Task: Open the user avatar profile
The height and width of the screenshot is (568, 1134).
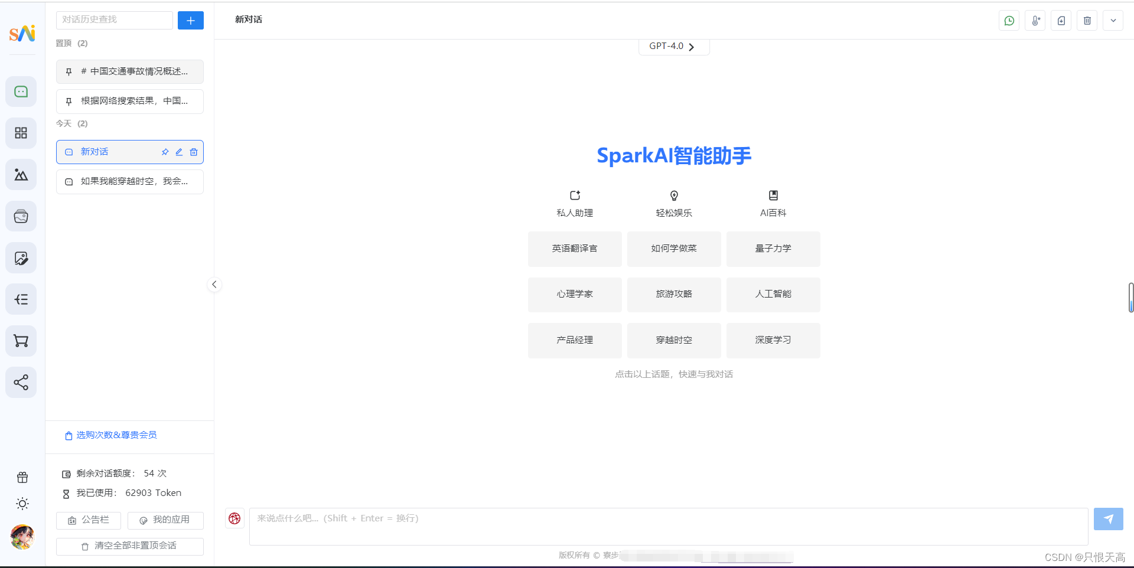Action: point(22,537)
